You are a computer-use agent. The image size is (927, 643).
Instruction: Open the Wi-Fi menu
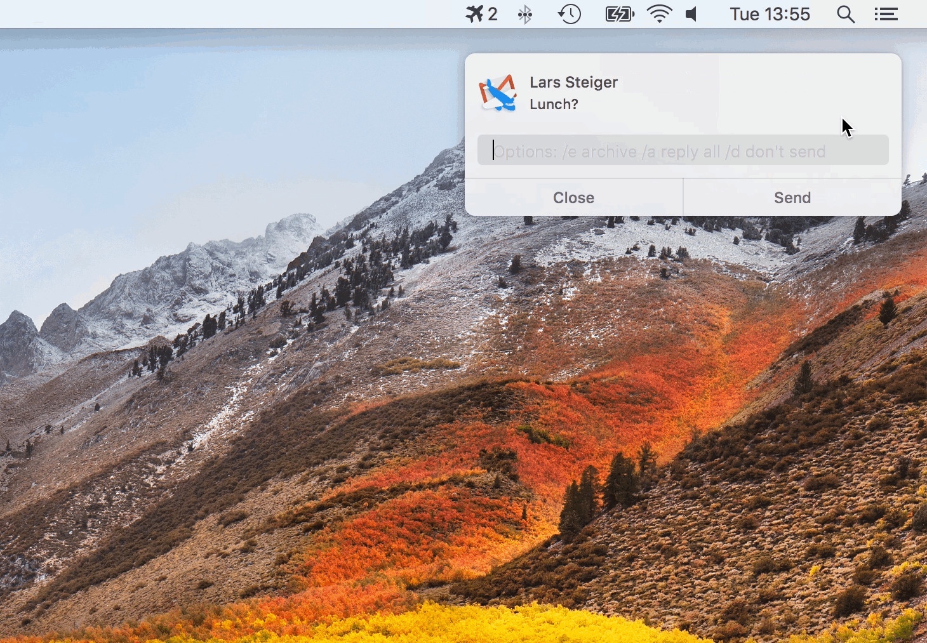[660, 14]
